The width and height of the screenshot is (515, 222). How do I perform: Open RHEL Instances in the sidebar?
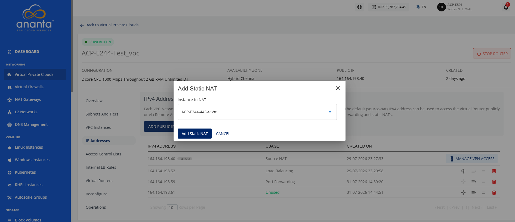[29, 185]
